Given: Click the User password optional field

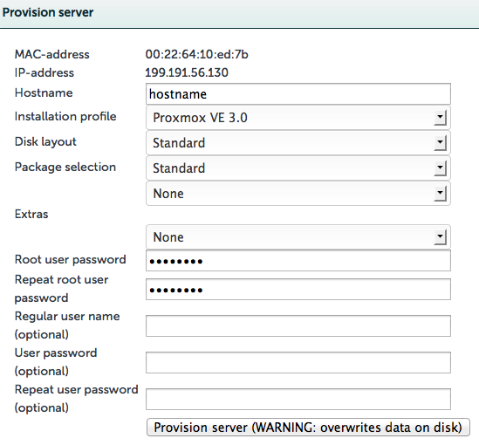Looking at the screenshot, I should tap(298, 362).
